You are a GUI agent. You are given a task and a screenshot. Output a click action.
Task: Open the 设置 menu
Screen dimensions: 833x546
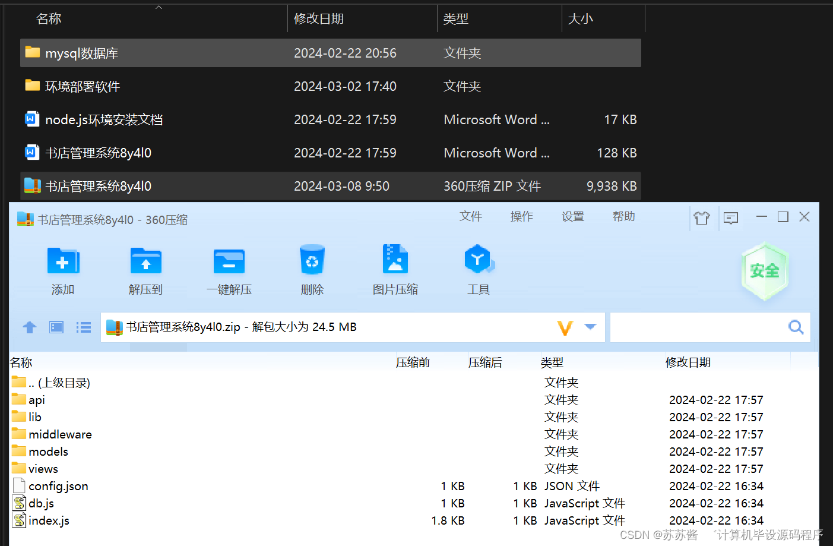point(572,216)
